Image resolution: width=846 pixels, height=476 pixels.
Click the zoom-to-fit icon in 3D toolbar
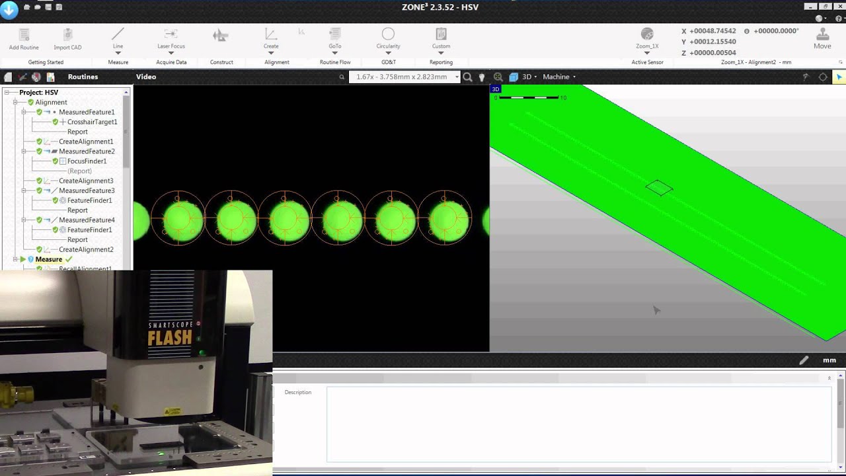point(498,77)
